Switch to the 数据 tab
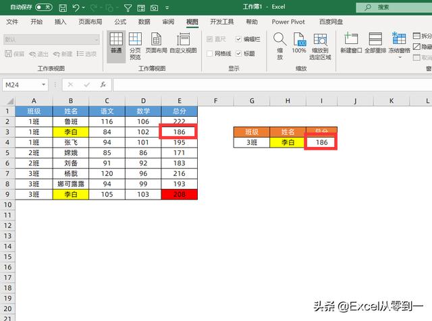The image size is (432, 321). pyautogui.click(x=144, y=22)
